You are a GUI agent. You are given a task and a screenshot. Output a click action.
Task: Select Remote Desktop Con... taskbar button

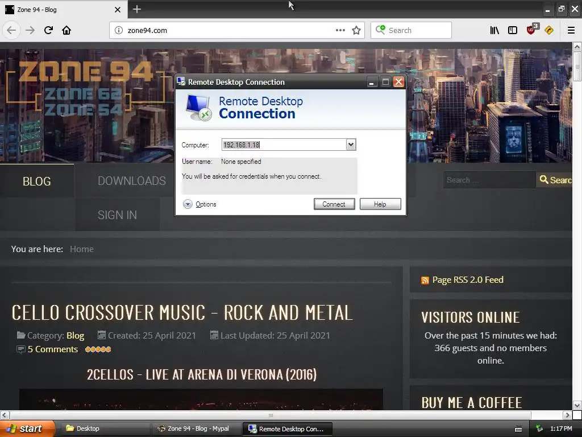287,429
